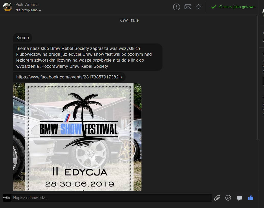Click into "Napisz odpowiedź..." reply field
The height and width of the screenshot is (208, 264).
click(x=112, y=198)
